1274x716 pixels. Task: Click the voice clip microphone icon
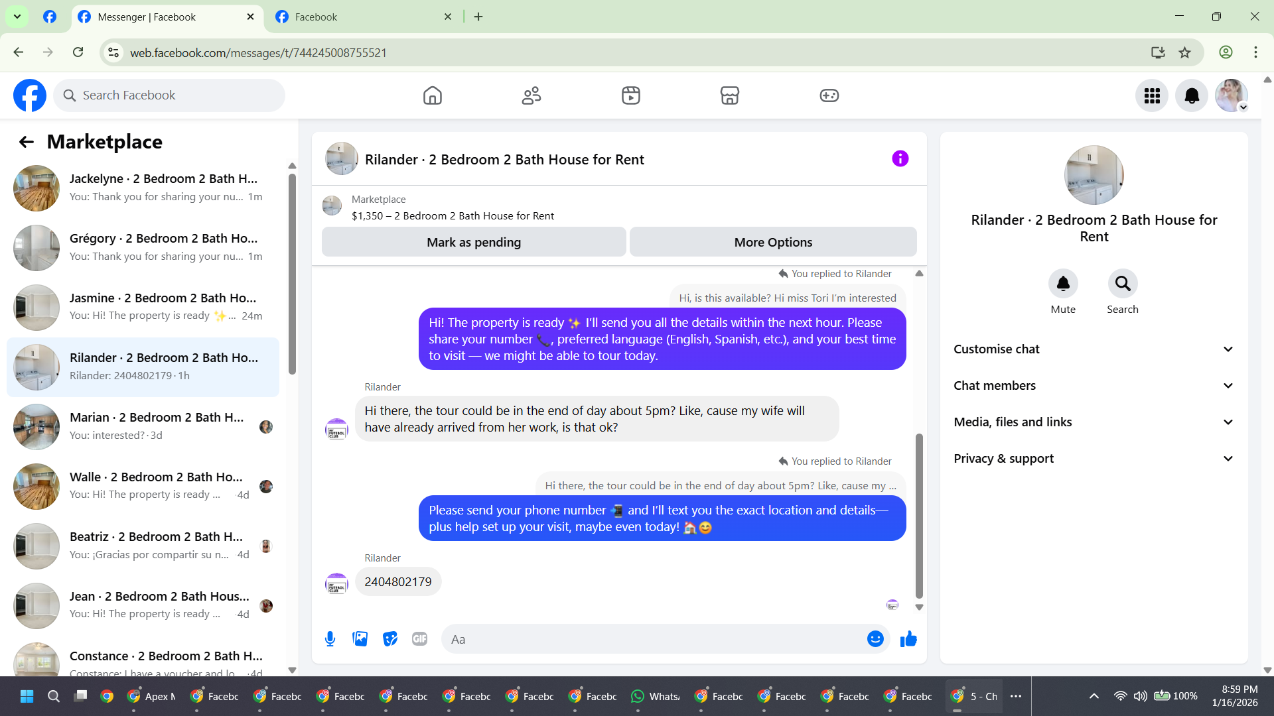[x=330, y=639]
